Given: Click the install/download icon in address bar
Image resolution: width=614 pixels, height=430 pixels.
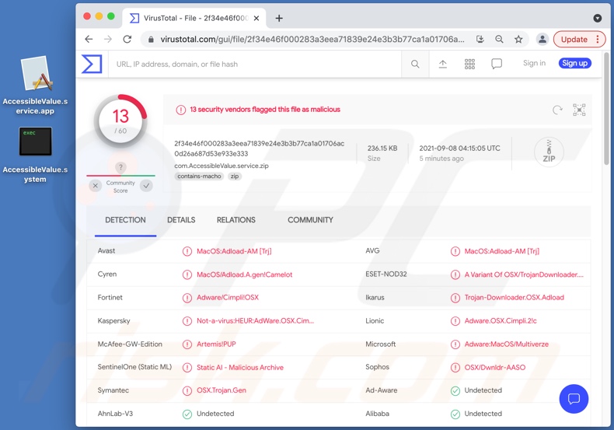Looking at the screenshot, I should (480, 39).
